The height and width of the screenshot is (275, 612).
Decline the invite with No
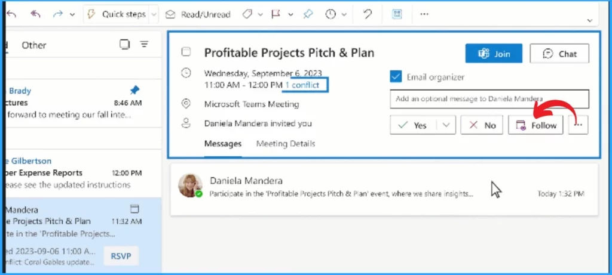pyautogui.click(x=482, y=125)
